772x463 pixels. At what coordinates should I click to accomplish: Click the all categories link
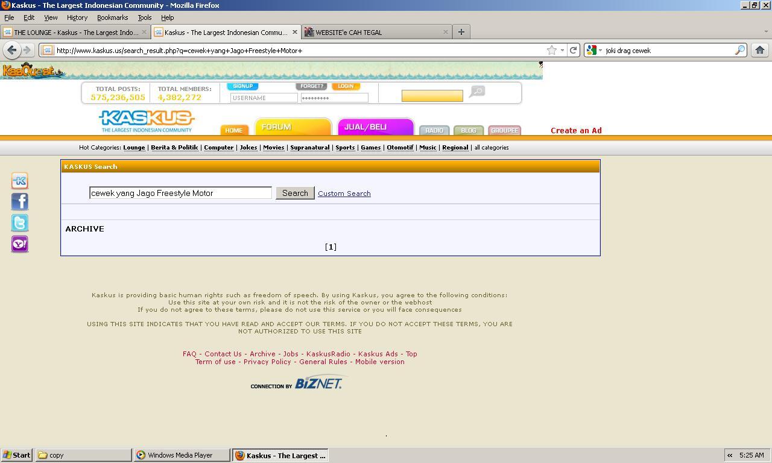point(491,147)
